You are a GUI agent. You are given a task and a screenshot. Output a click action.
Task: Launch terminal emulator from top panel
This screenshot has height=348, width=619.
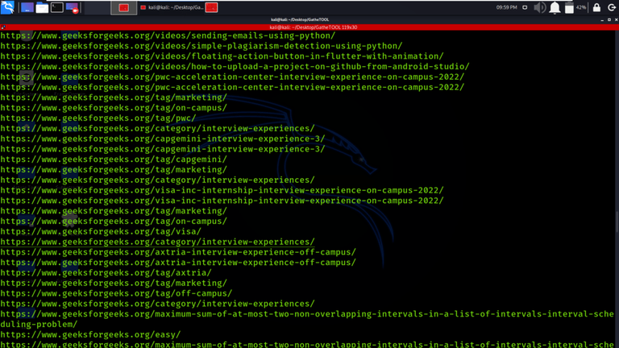click(57, 7)
